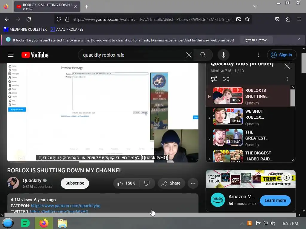Click Amazon Music ad banner image
306x229 pixels.
pos(251,179)
